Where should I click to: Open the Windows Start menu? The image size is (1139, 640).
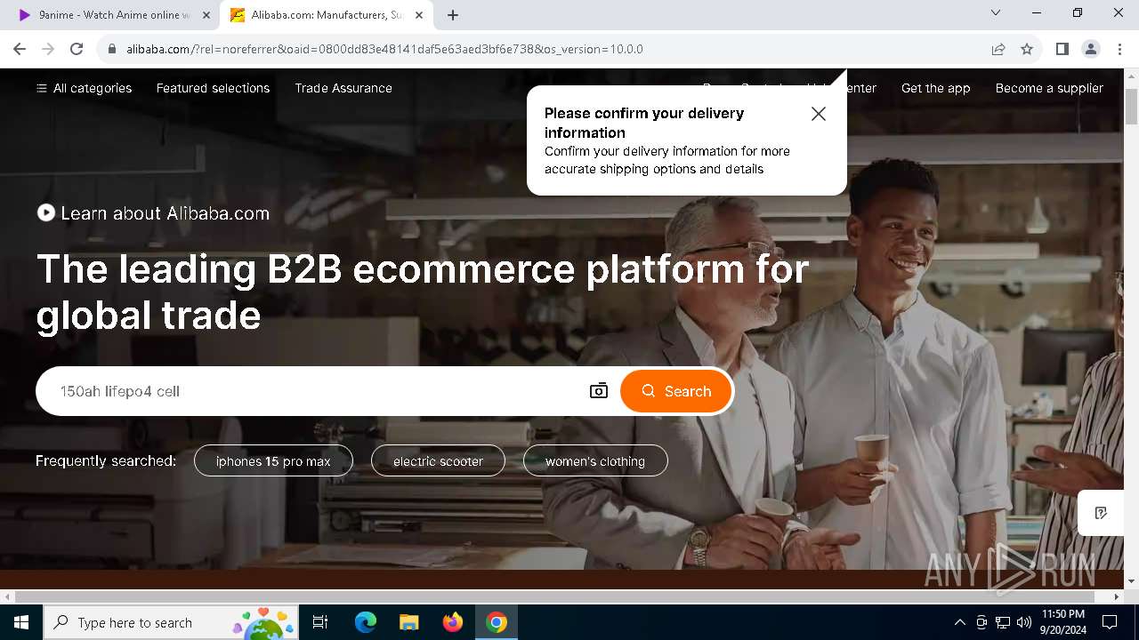(x=21, y=622)
